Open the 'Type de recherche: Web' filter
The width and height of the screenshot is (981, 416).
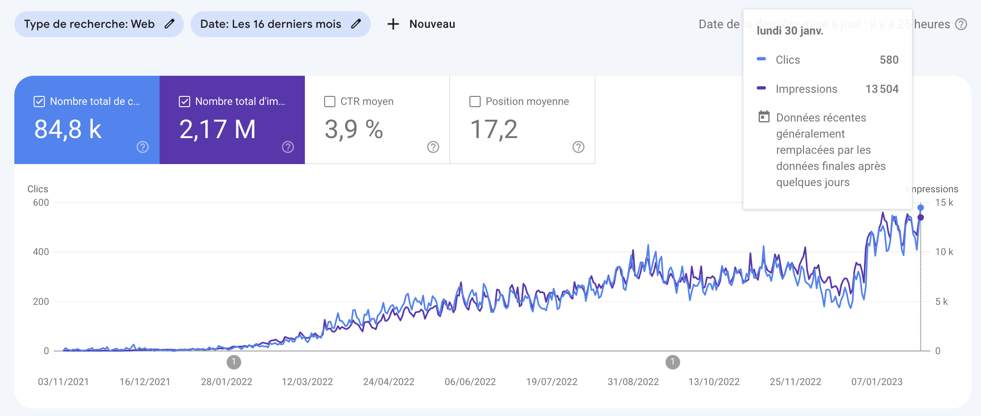coord(90,24)
